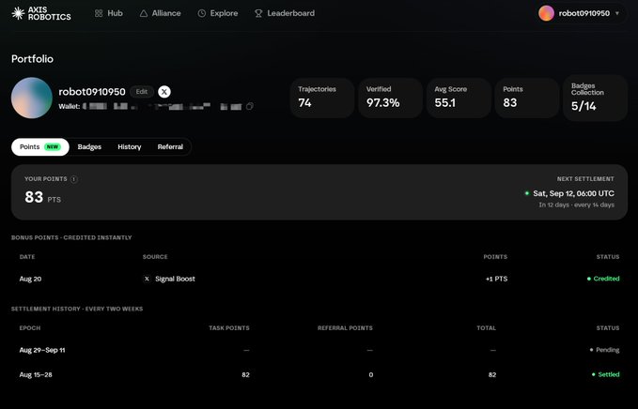Switch to the Badges tab
This screenshot has width=638, height=409.
pyautogui.click(x=89, y=147)
